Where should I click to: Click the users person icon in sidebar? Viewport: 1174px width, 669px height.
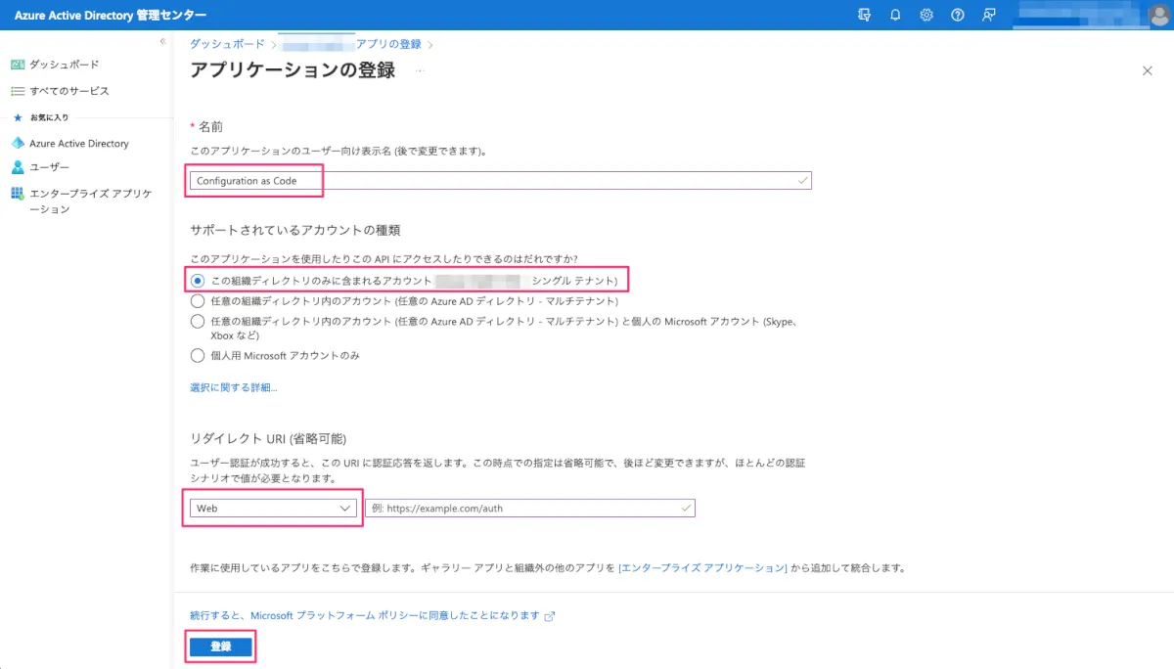[17, 167]
